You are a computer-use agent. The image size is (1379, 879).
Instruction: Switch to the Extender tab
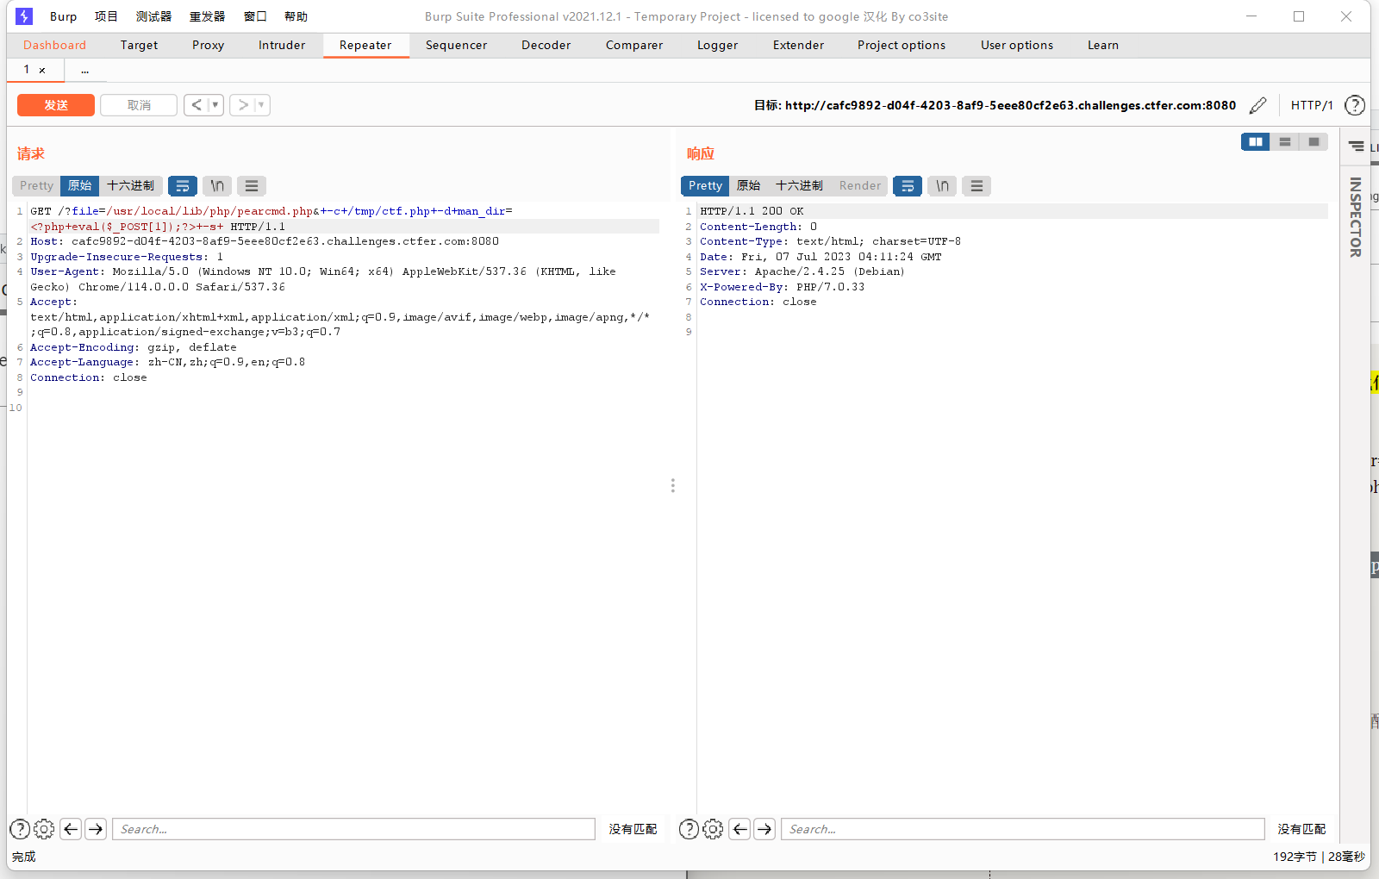pos(798,45)
